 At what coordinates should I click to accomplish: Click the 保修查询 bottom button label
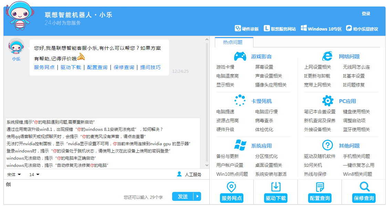364,198
